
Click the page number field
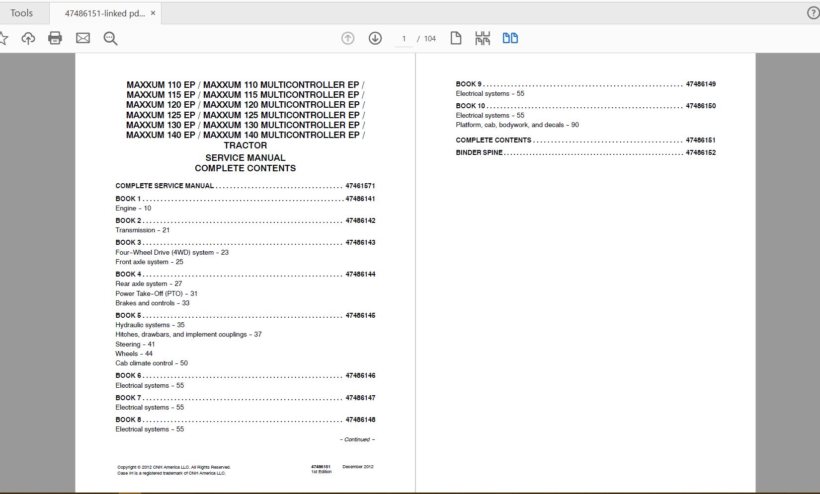tap(404, 39)
